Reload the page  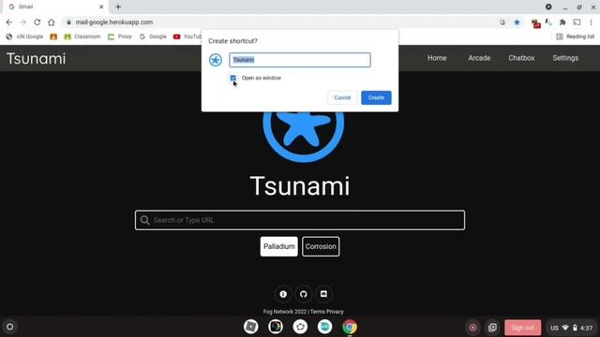click(37, 22)
